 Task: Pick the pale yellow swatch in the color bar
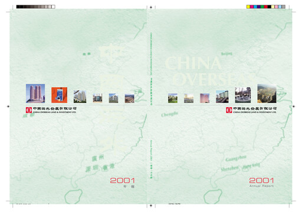point(273,6)
